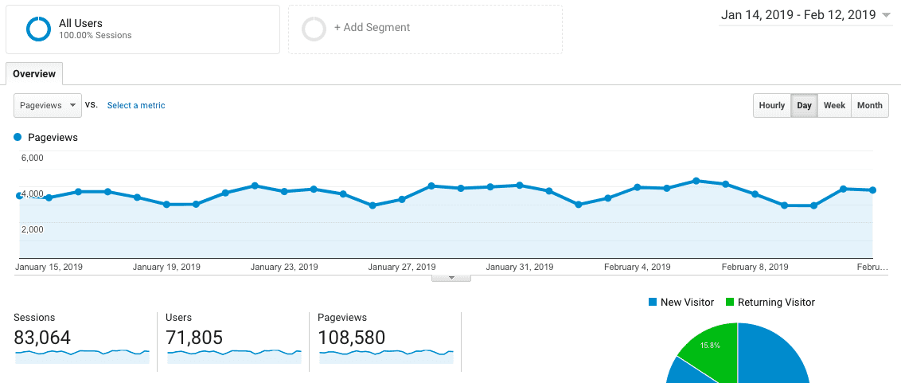Click the February 8, 2019 axis label
This screenshot has height=383, width=901.
(x=755, y=267)
